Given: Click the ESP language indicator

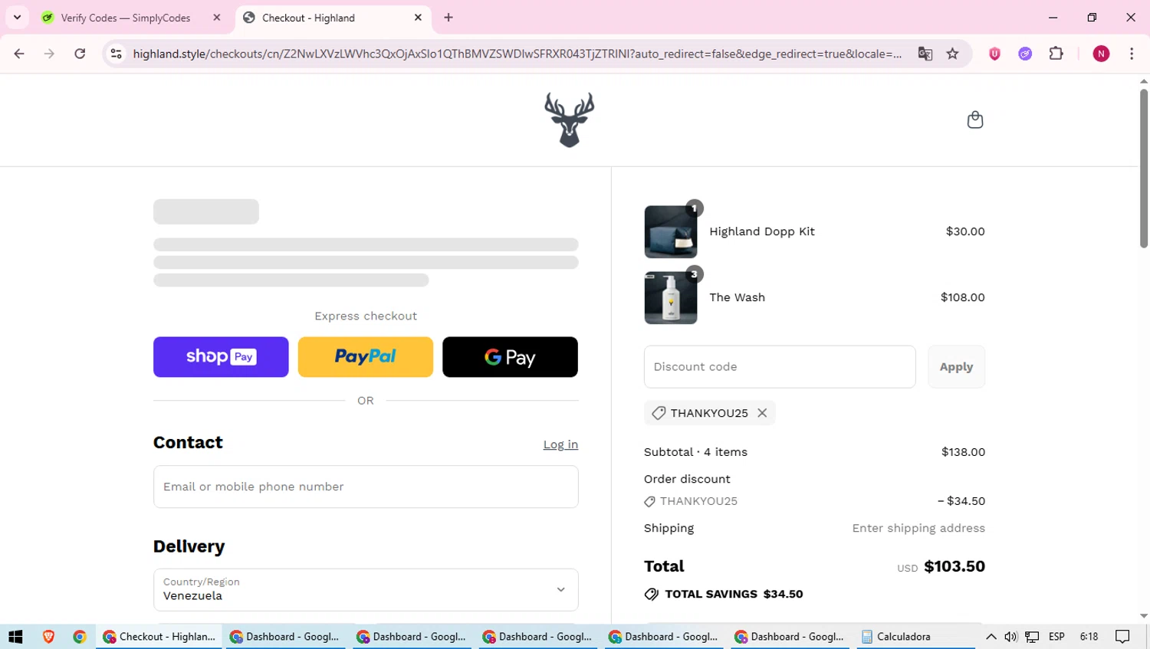Looking at the screenshot, I should [1056, 637].
